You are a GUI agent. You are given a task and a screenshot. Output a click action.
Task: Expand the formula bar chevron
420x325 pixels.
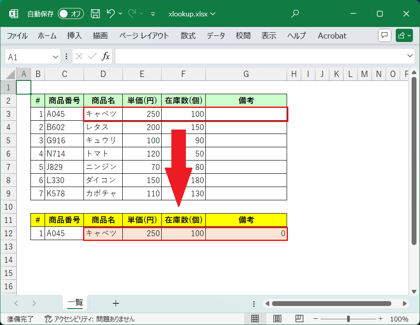(409, 56)
